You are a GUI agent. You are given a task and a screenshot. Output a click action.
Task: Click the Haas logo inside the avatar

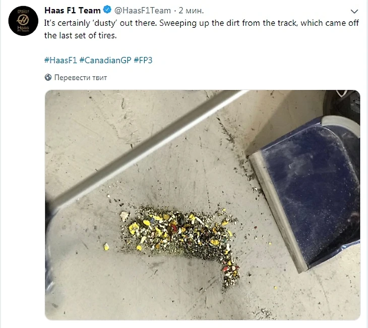coord(23,20)
